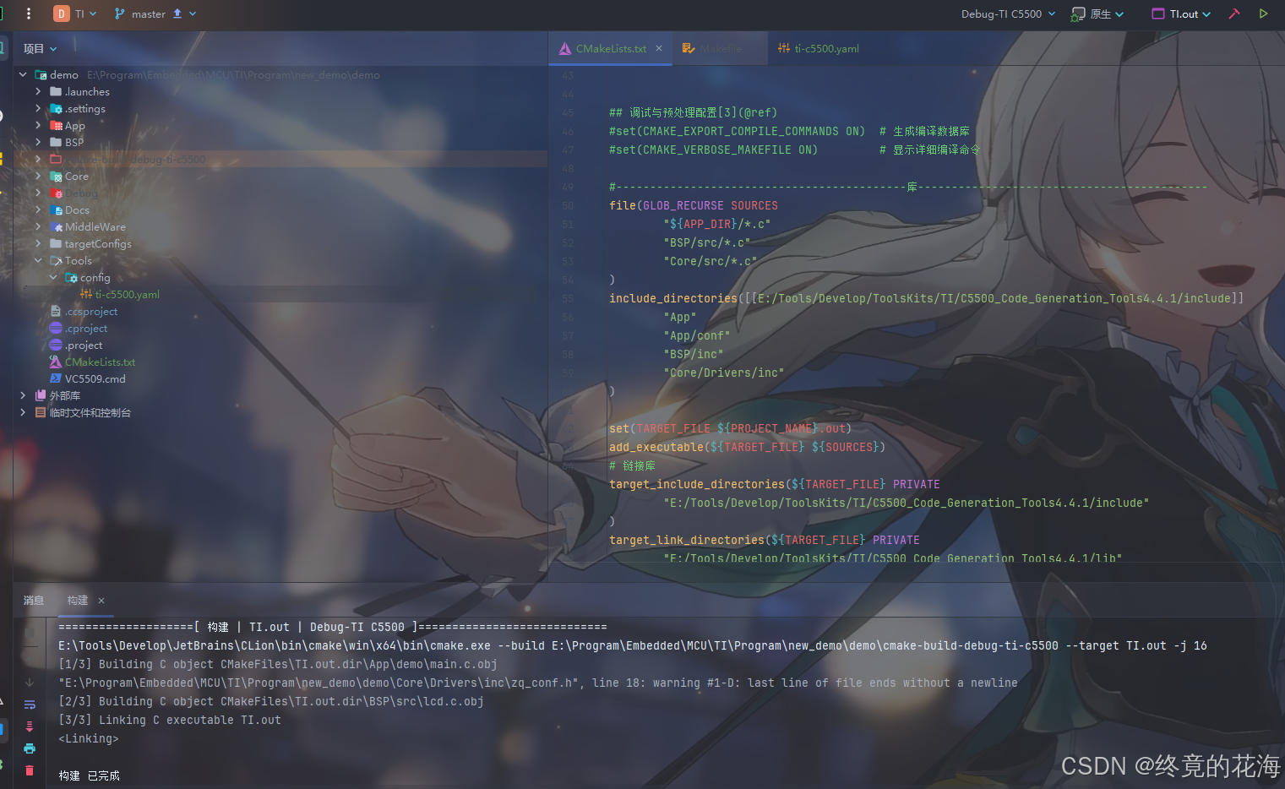
Task: Close the CMakeLists.txt tab
Action: [x=659, y=49]
